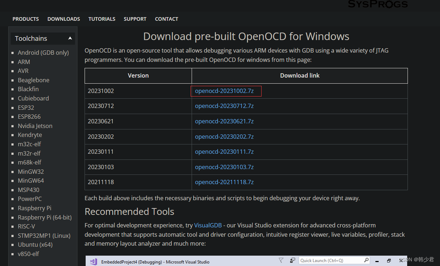440x266 pixels.
Task: Open ESP32 toolchain link
Action: pos(26,108)
